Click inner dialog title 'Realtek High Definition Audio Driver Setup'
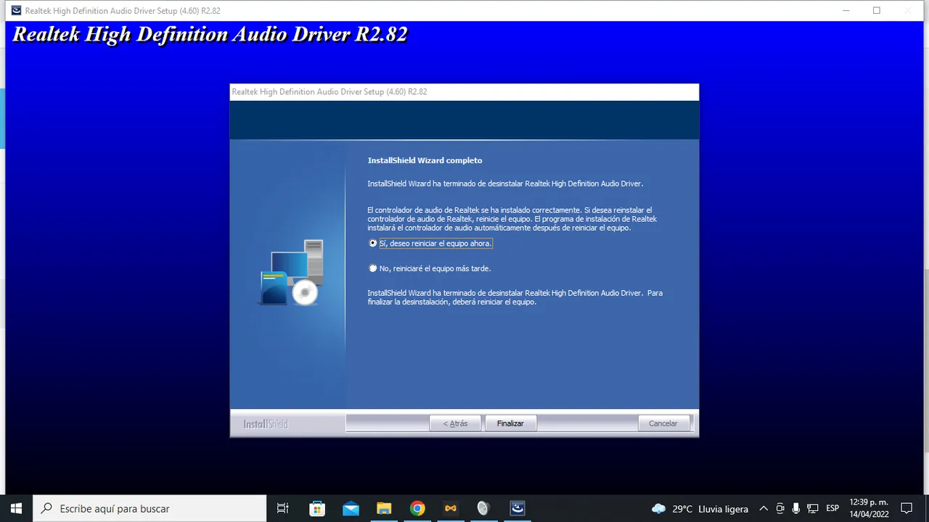The width and height of the screenshot is (929, 522). pos(330,92)
